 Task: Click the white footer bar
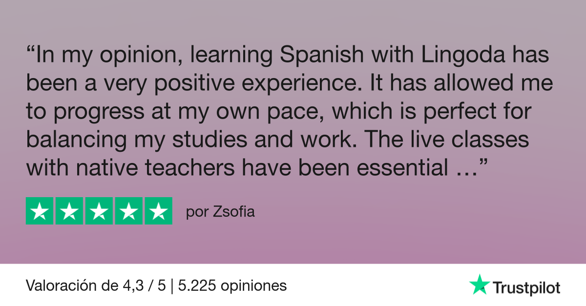coord(293,285)
